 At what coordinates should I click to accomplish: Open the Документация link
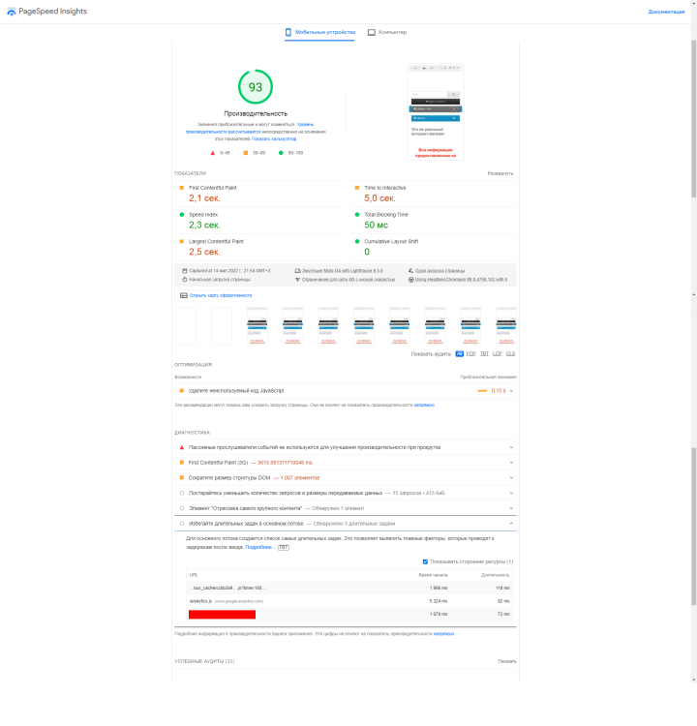tap(666, 12)
